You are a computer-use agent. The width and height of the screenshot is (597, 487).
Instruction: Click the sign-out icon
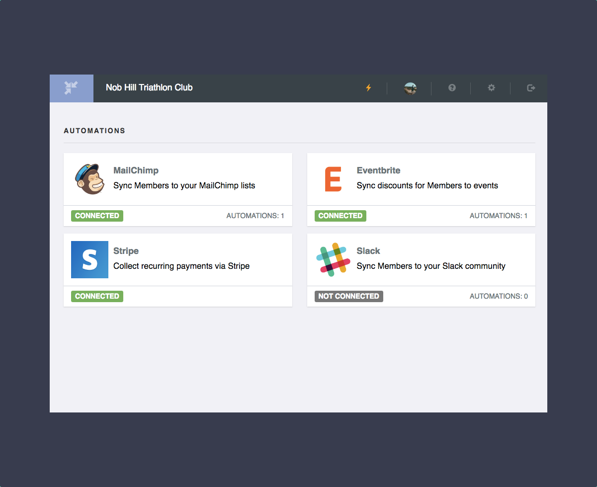coord(531,88)
